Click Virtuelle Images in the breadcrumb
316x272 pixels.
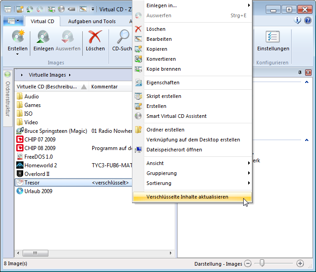click(x=47, y=75)
